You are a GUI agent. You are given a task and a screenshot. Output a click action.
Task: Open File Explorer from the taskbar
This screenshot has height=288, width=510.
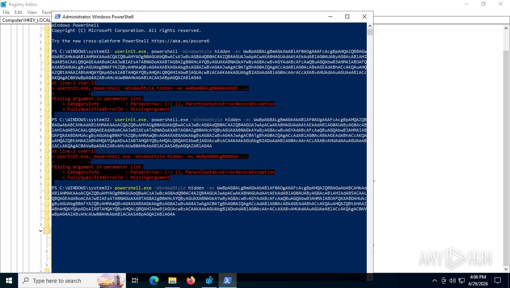point(172,280)
